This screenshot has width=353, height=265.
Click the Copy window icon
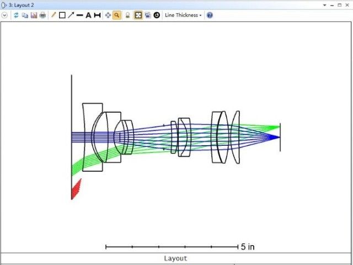25,15
